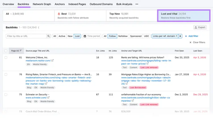Click the info icon next to Backlinks count
This screenshot has height=118, width=213.
point(39,27)
